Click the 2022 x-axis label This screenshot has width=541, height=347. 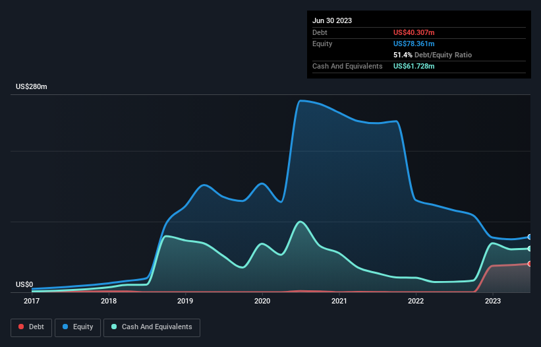[x=416, y=301]
